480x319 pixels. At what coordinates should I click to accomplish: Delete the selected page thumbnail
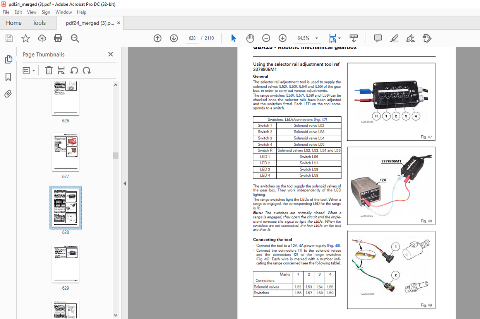(x=49, y=70)
